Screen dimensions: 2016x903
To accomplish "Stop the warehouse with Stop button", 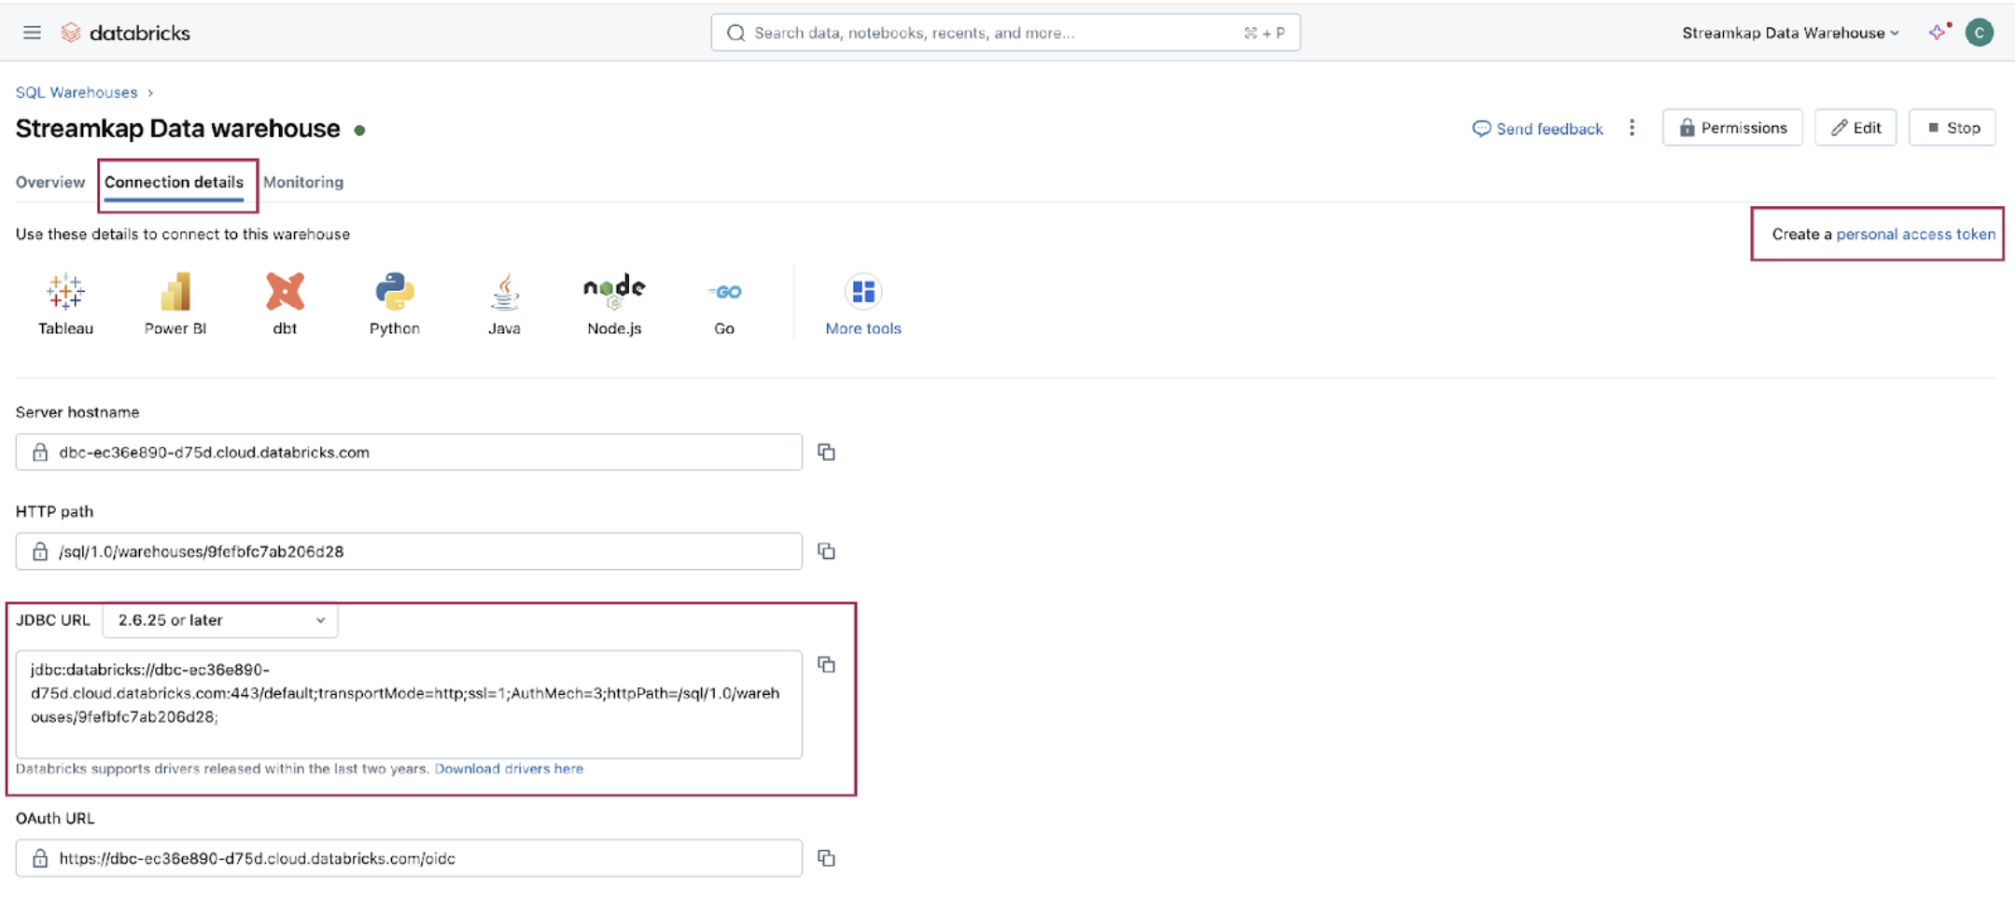I will coord(1953,128).
